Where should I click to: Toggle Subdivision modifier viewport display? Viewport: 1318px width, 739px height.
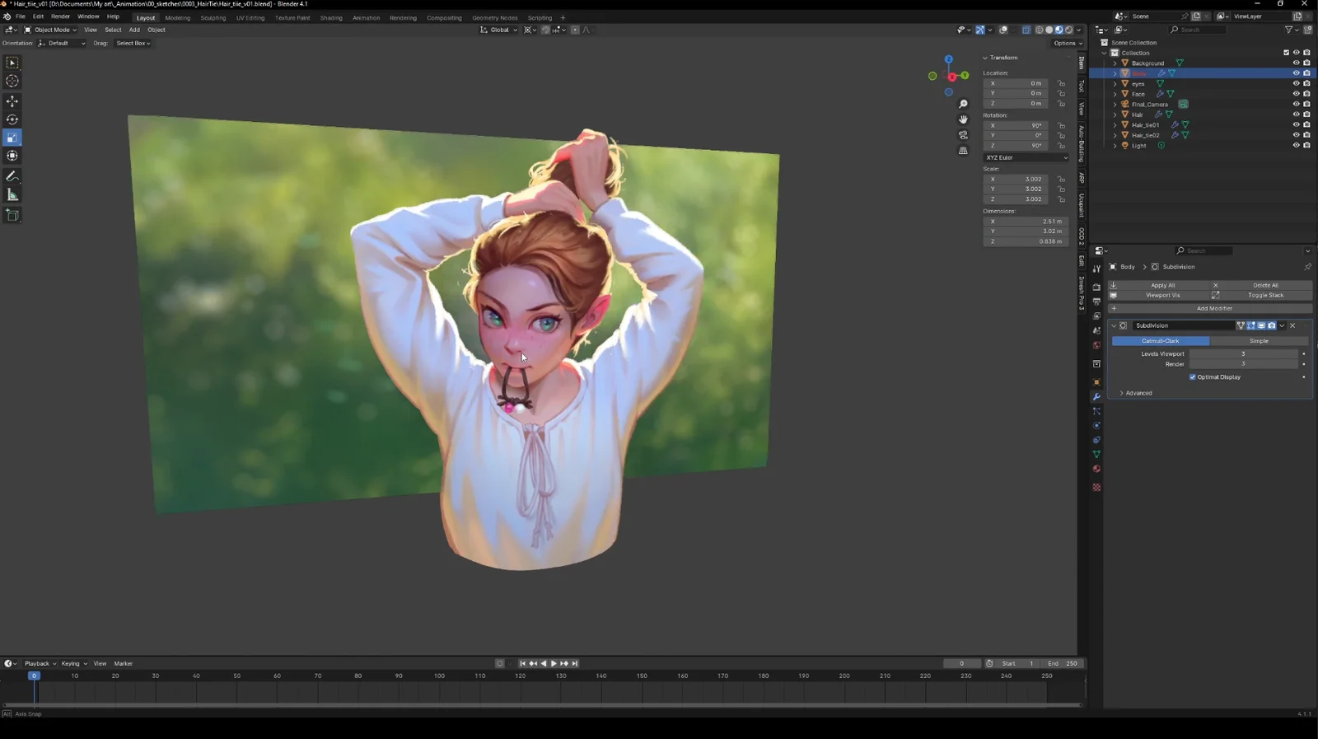click(1261, 325)
